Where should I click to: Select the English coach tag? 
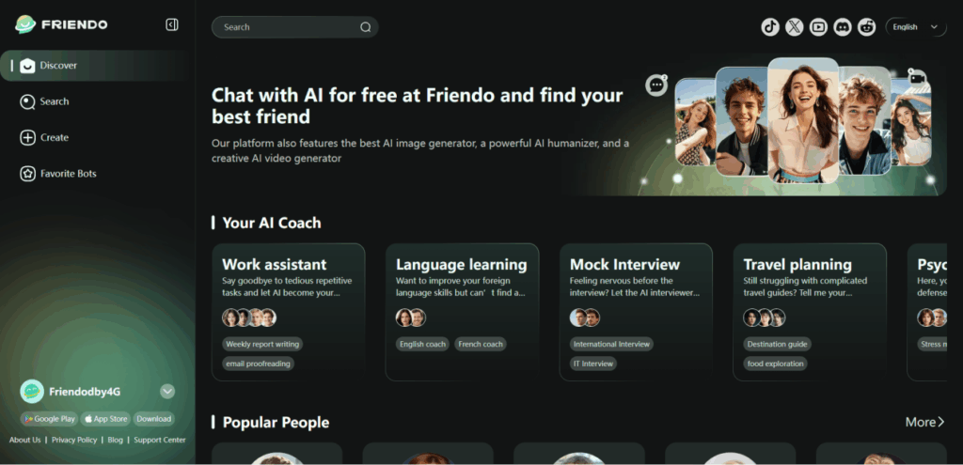422,344
